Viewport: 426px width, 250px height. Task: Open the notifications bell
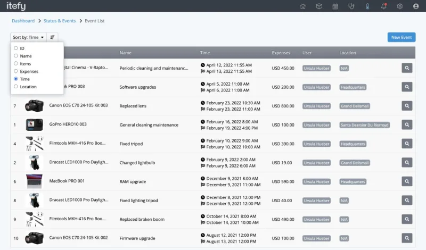(x=383, y=6)
